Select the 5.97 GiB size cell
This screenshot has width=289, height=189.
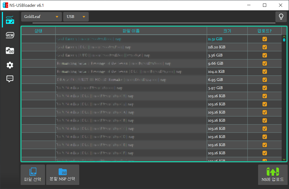(227, 88)
